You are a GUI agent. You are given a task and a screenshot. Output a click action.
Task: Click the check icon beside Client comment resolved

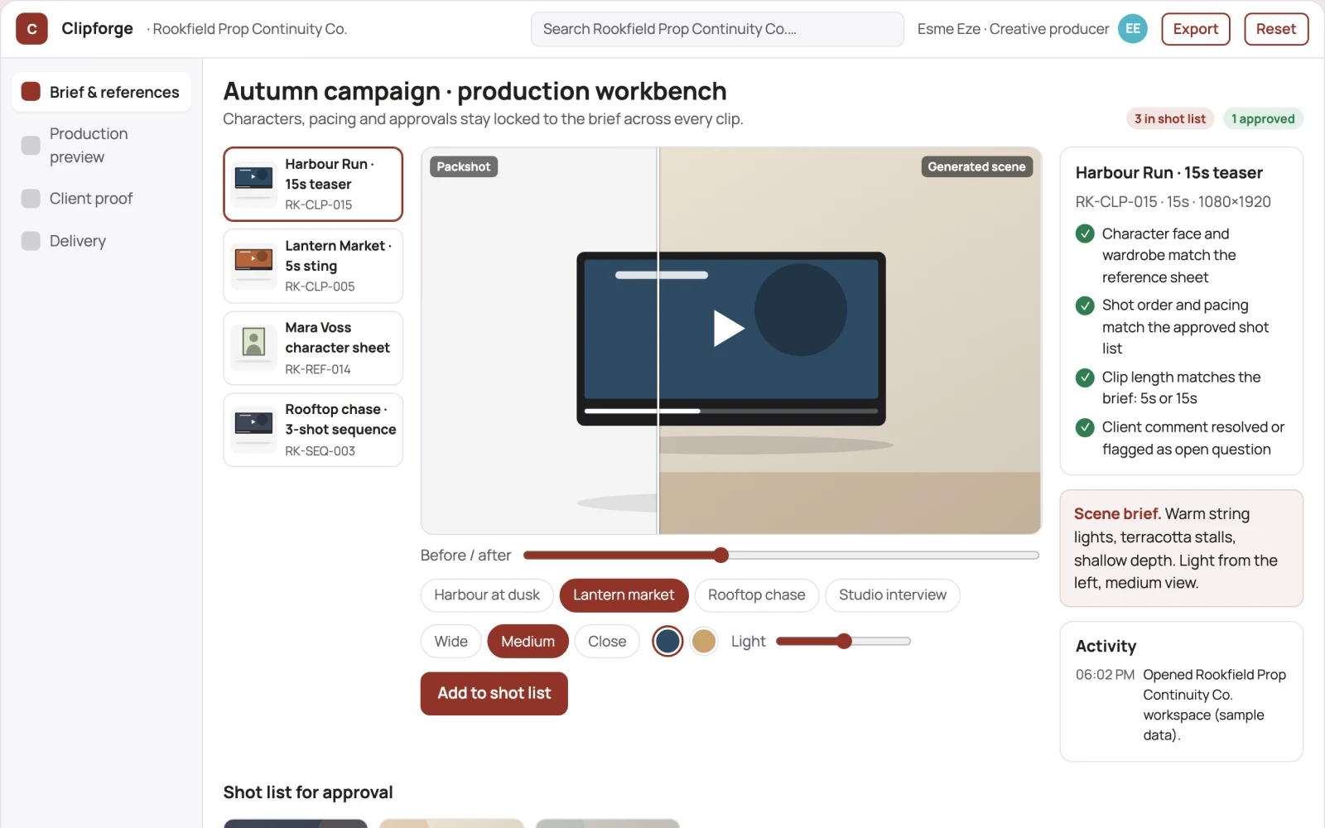(x=1085, y=427)
